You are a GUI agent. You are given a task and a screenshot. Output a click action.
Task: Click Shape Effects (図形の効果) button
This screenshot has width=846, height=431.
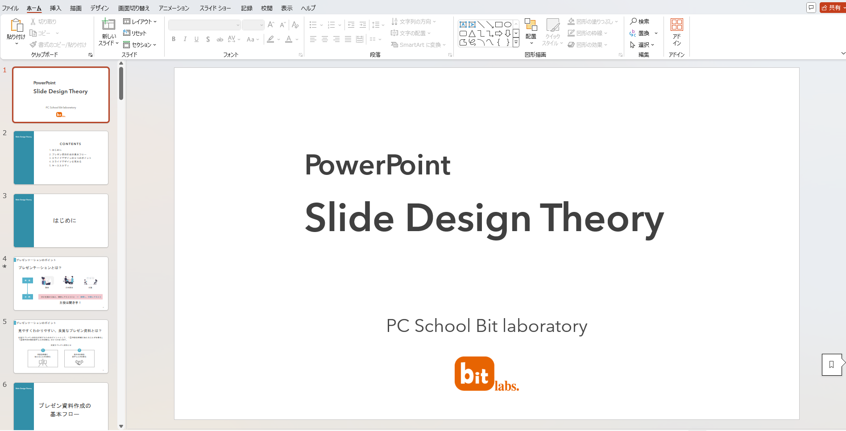588,45
